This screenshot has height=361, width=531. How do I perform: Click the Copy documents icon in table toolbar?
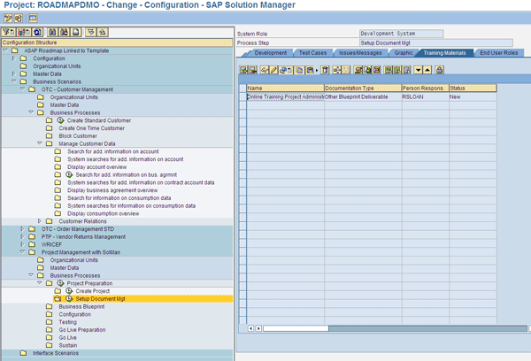click(299, 70)
